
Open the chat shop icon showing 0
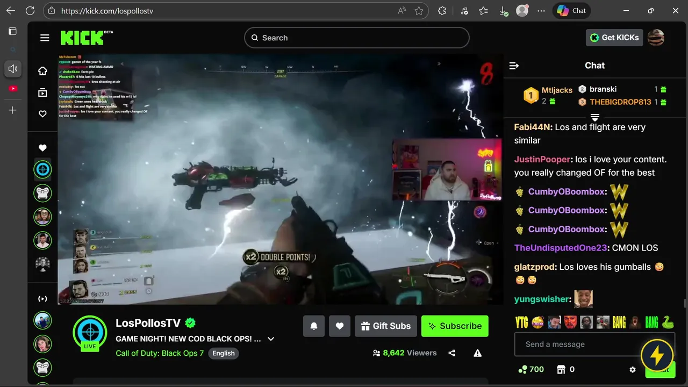[565, 369]
